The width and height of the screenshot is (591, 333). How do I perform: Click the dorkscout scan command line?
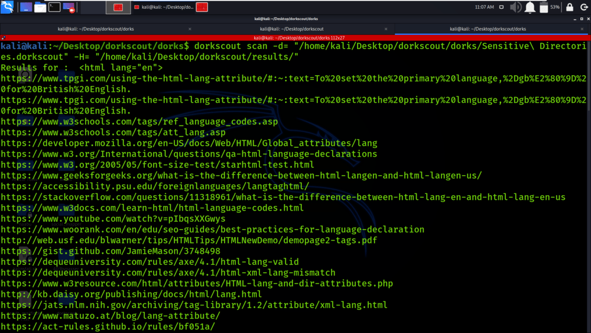pyautogui.click(x=294, y=51)
